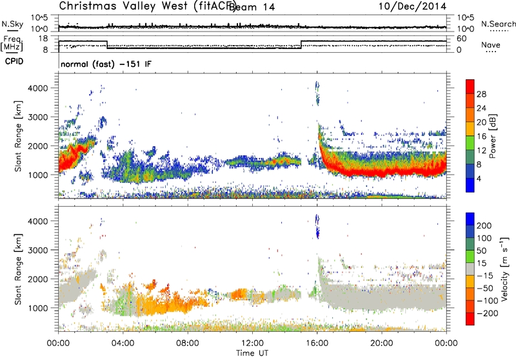The width and height of the screenshot is (516, 357).
Task: Click the 100 tick on Velocity colorbar
Action: point(484,238)
